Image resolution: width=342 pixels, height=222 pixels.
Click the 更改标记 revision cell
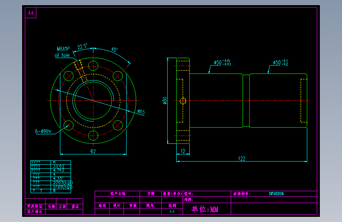tap(35, 207)
